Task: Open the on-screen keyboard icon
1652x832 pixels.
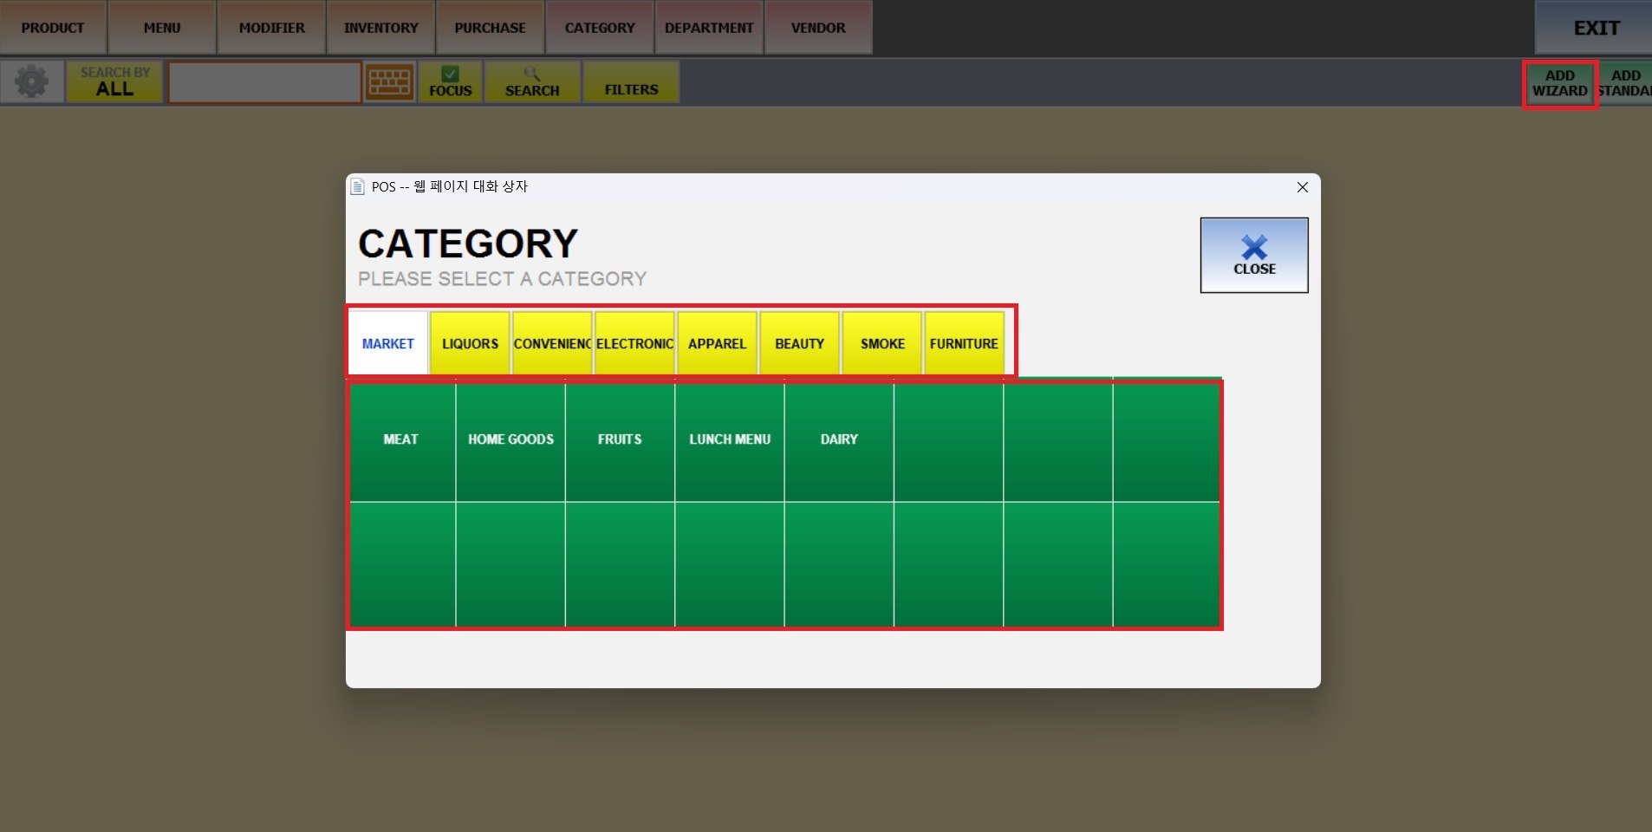Action: click(389, 82)
